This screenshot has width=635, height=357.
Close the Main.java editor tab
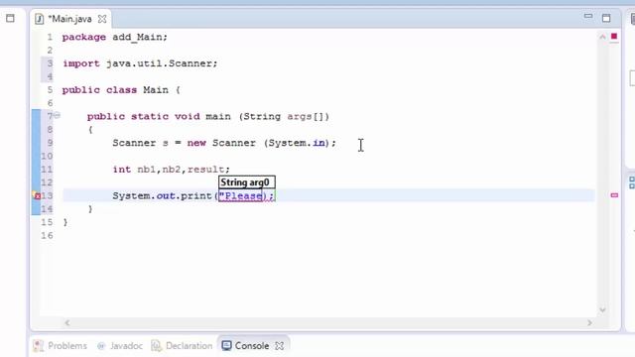click(x=102, y=19)
